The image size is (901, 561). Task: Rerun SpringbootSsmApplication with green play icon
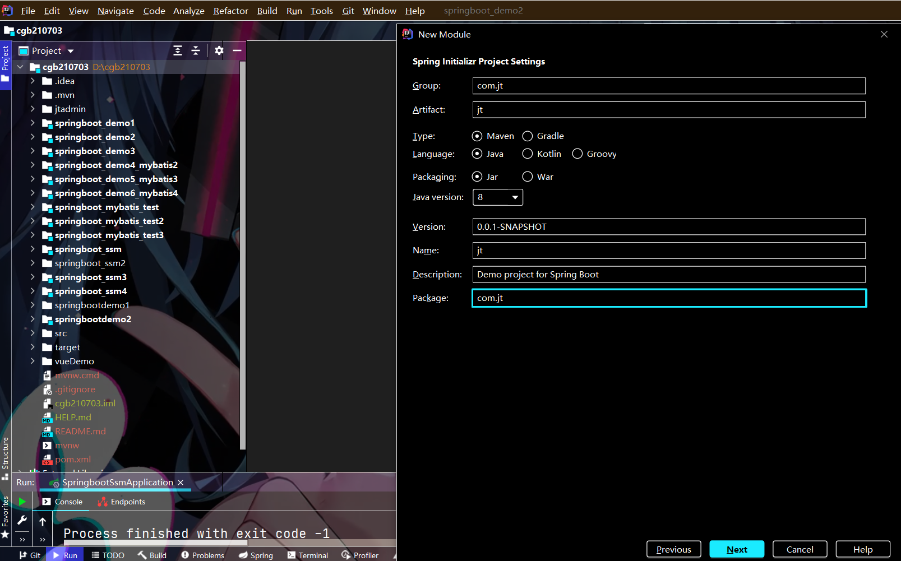(22, 502)
